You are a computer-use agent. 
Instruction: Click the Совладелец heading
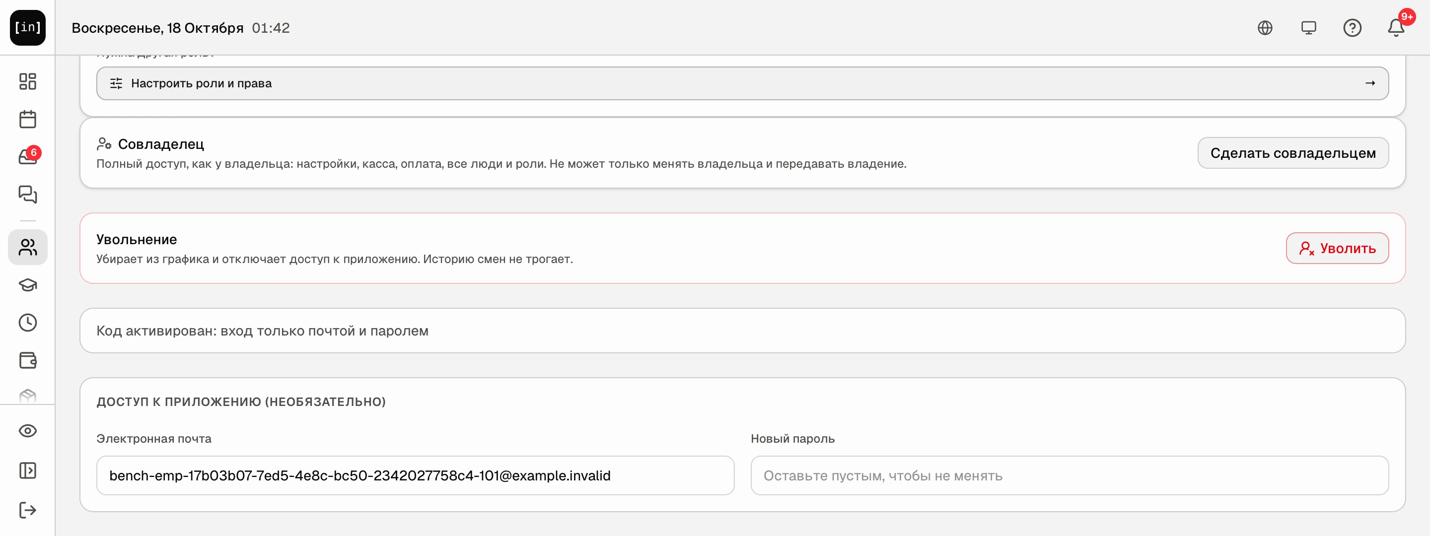tap(161, 144)
